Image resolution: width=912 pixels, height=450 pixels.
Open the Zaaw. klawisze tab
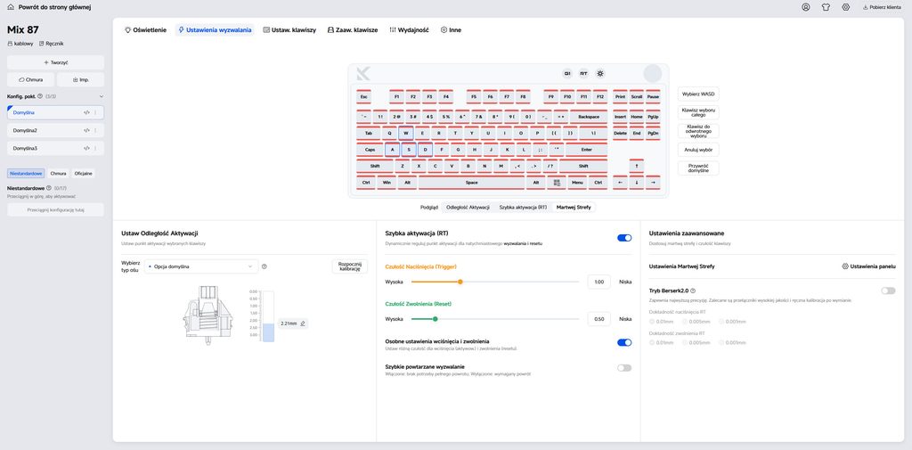(353, 29)
